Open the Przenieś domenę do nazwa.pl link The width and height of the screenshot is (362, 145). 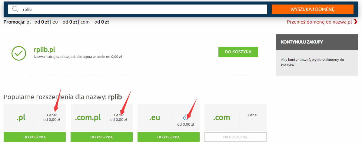pos(319,22)
